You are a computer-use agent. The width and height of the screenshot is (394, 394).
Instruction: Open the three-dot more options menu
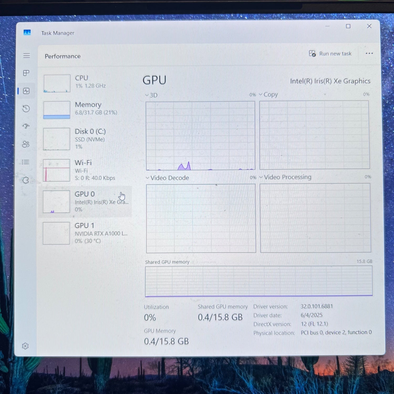[369, 54]
